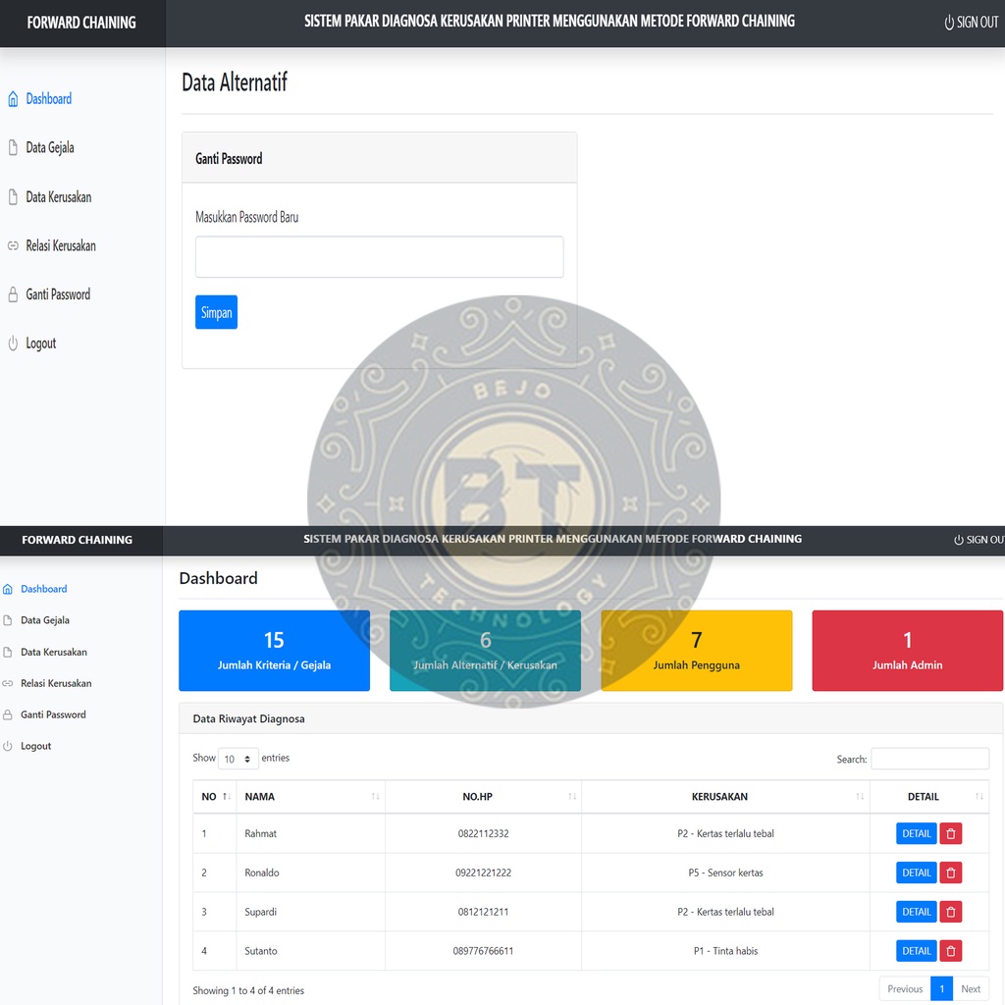
Task: Click the name Ronaldo in the table
Action: pyautogui.click(x=261, y=873)
